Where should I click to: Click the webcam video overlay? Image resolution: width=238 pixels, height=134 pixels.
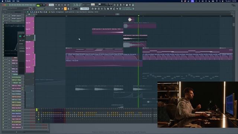click(197, 105)
